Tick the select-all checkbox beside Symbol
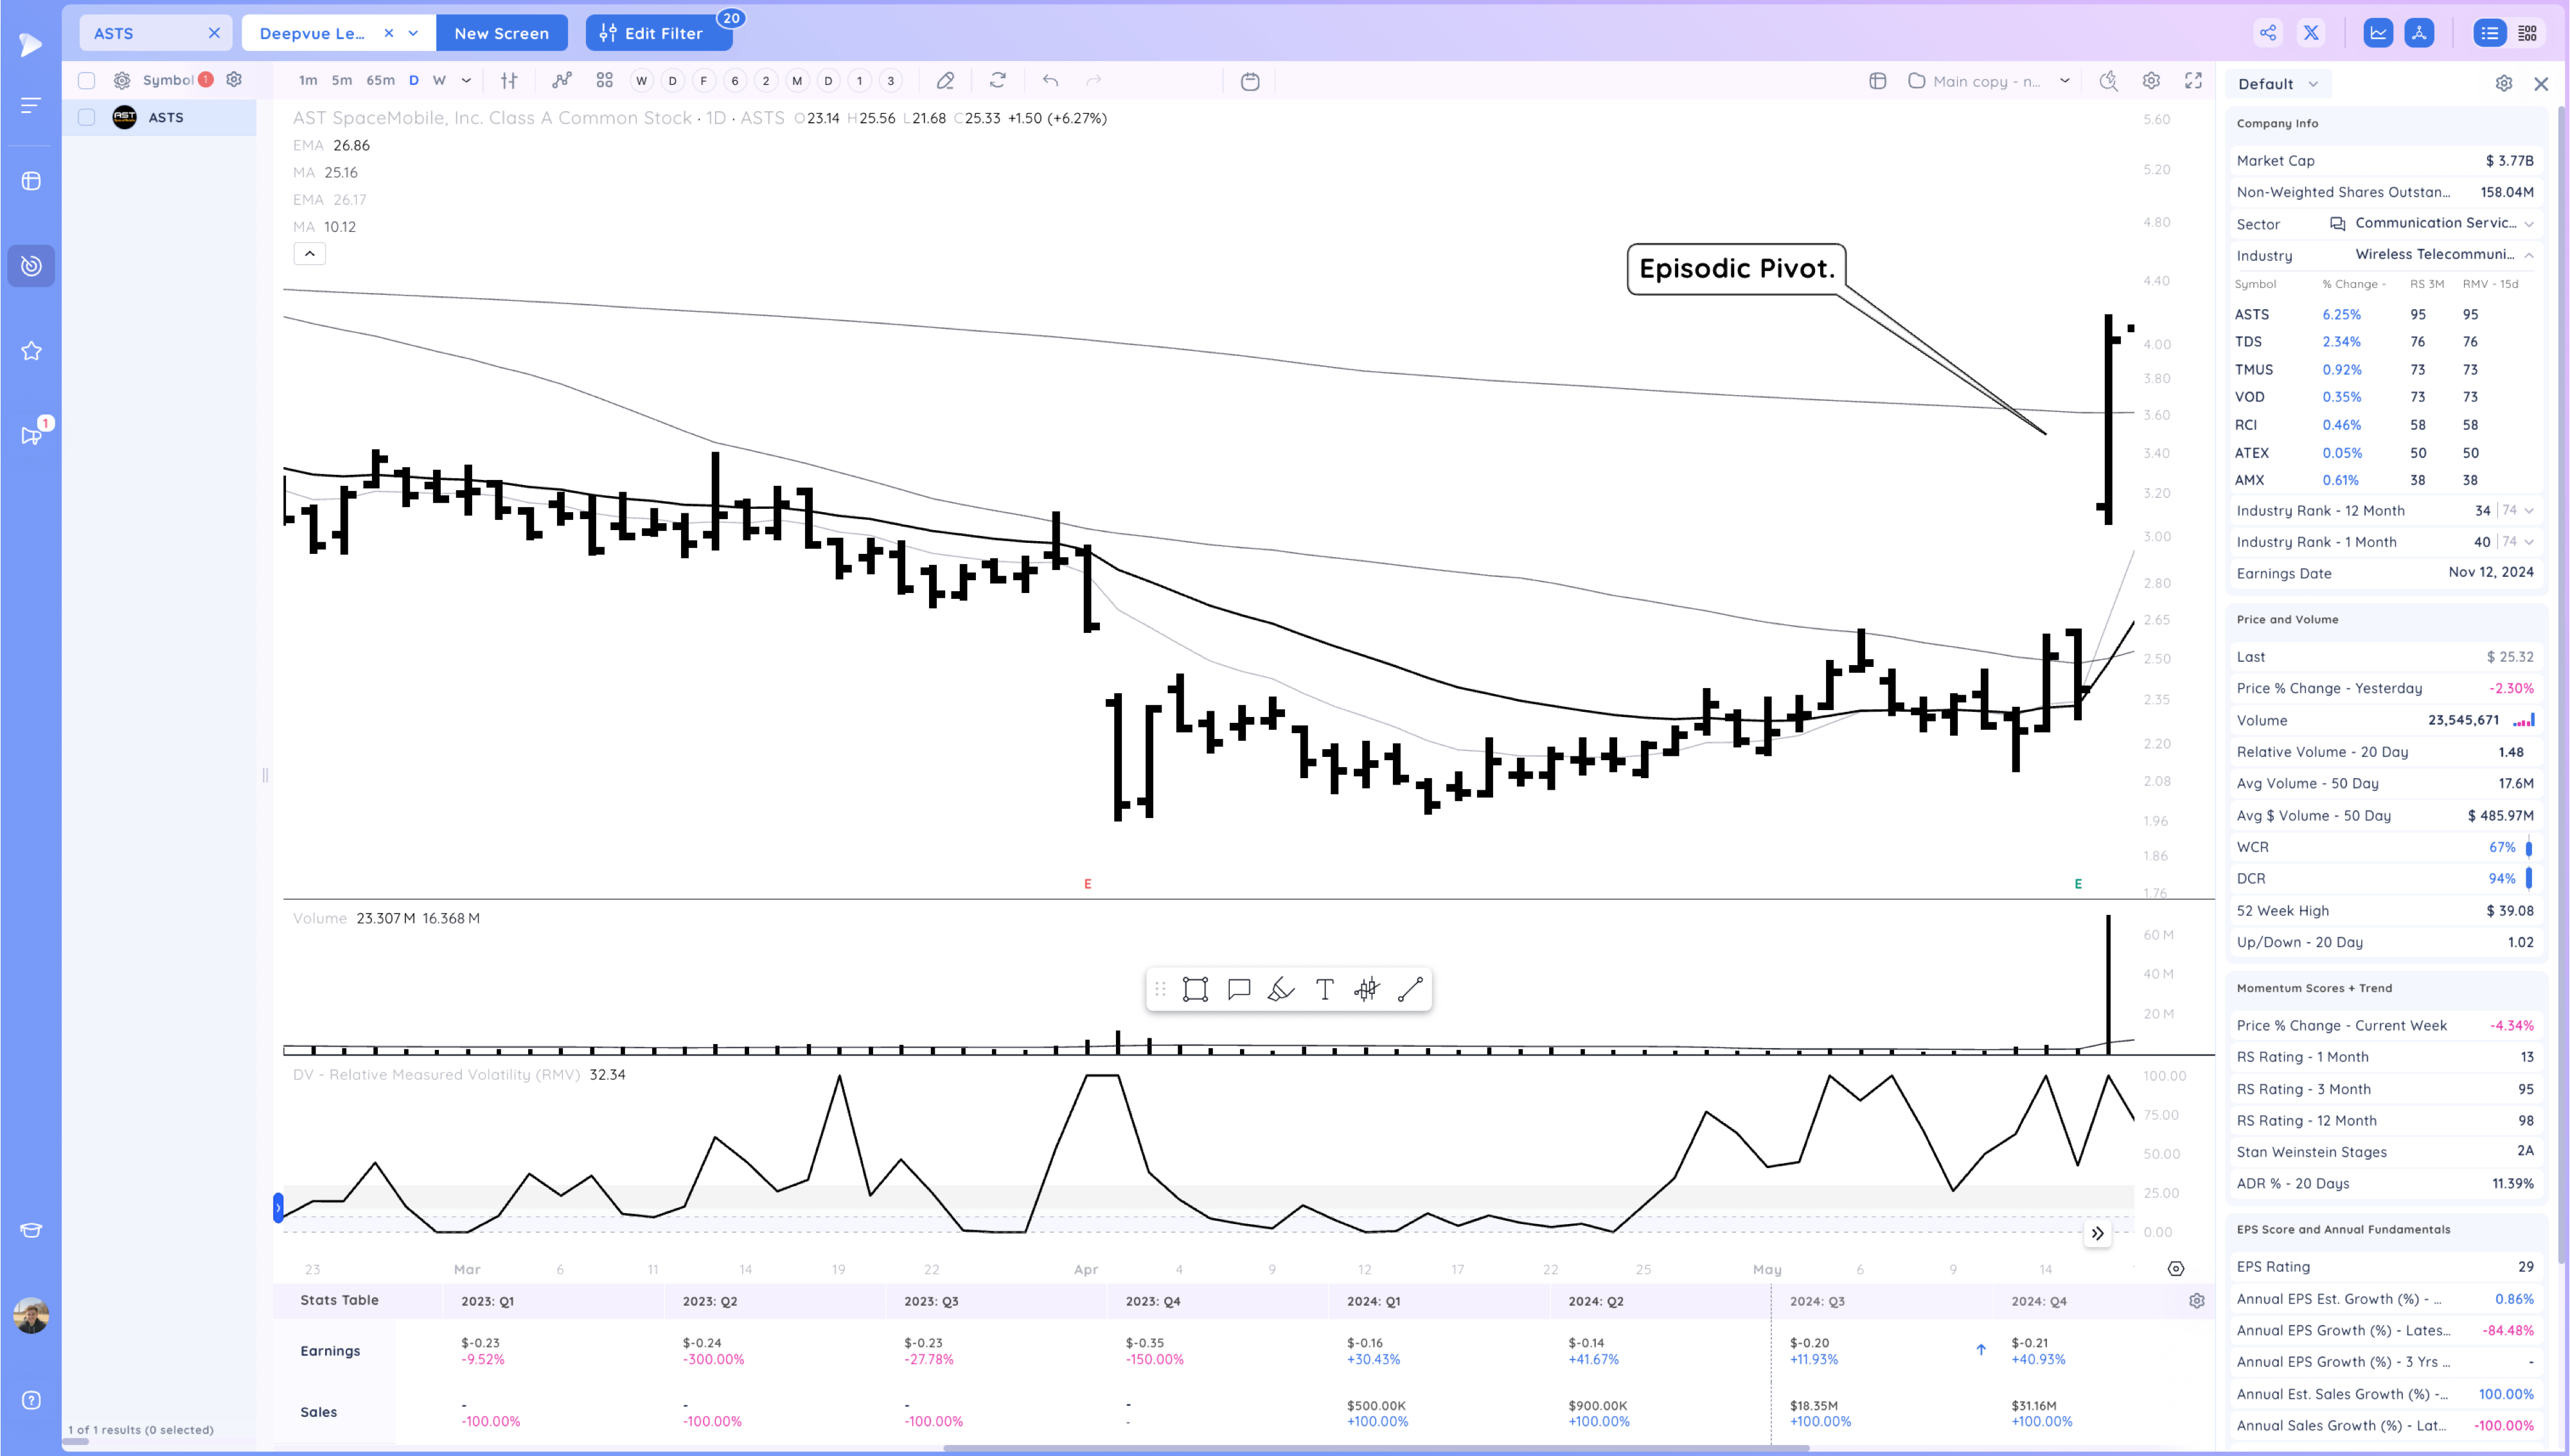Image resolution: width=2570 pixels, height=1456 pixels. click(x=87, y=80)
